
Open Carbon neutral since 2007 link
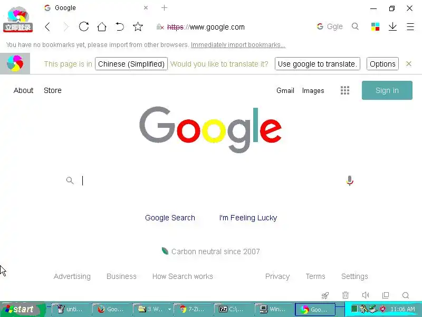[215, 251]
